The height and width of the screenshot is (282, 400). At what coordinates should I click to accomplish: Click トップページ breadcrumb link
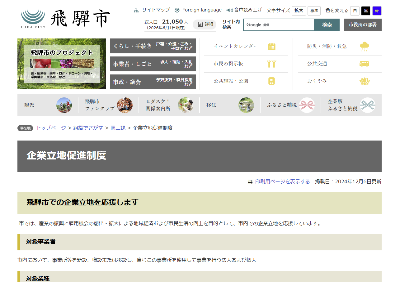(51, 128)
